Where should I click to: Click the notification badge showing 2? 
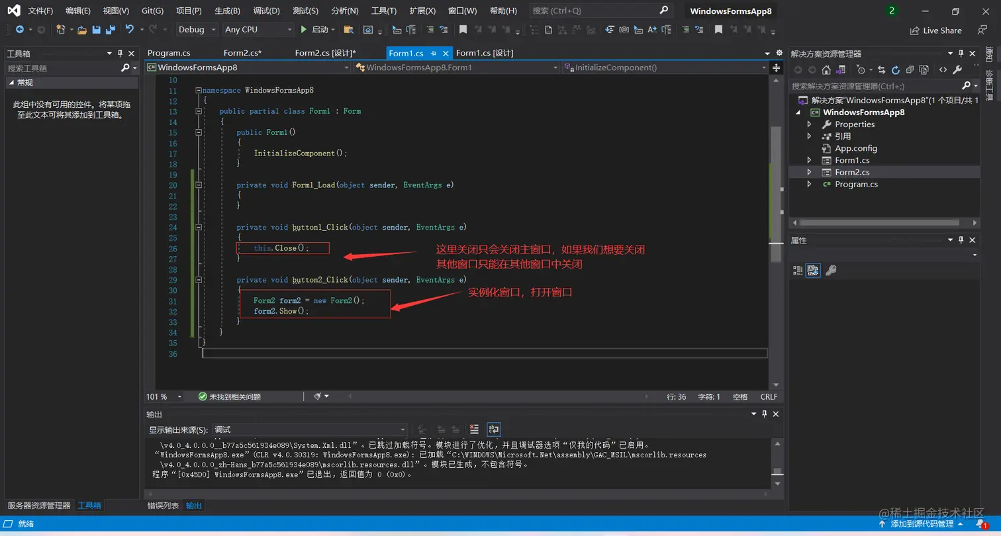coord(892,11)
